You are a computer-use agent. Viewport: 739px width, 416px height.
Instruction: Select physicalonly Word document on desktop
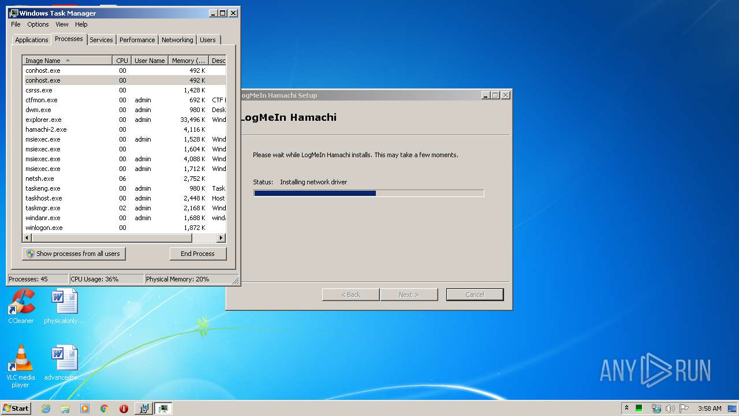click(x=64, y=306)
